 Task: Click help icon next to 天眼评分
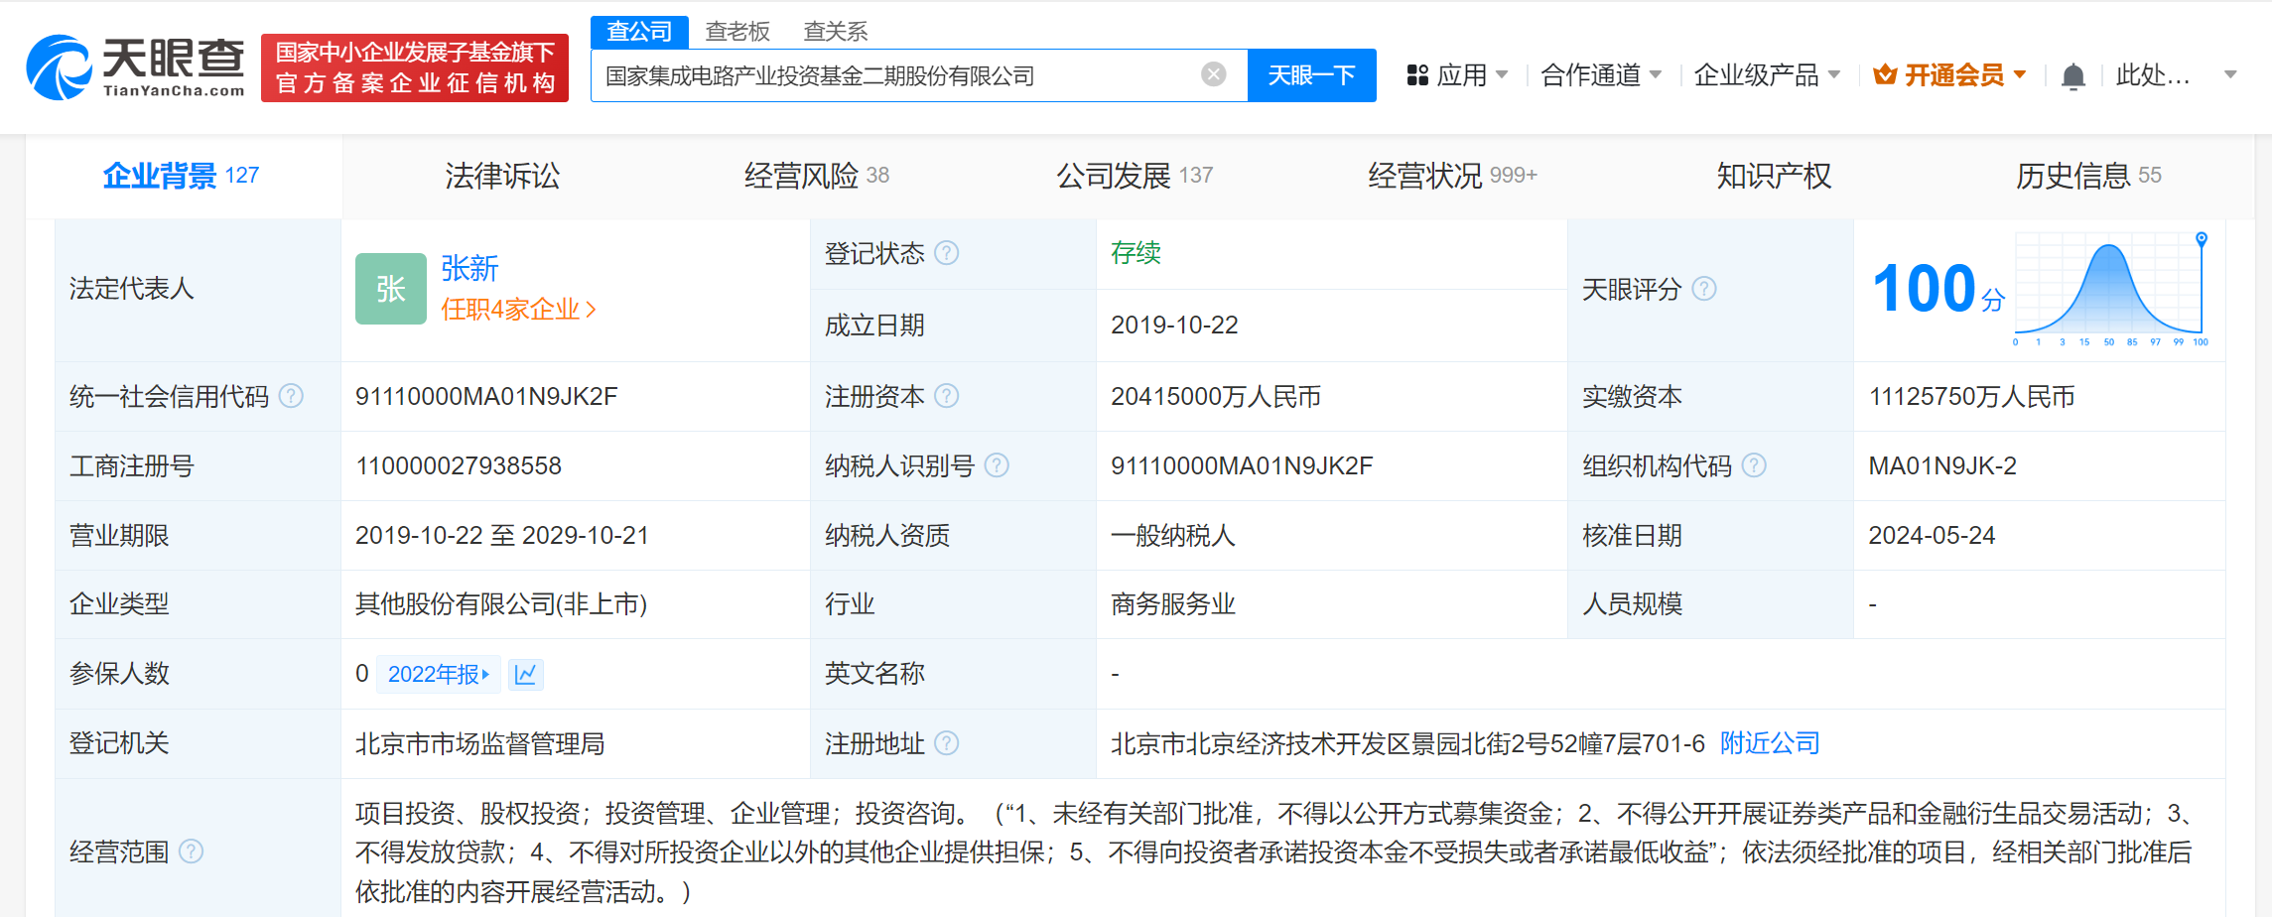pyautogui.click(x=1703, y=289)
